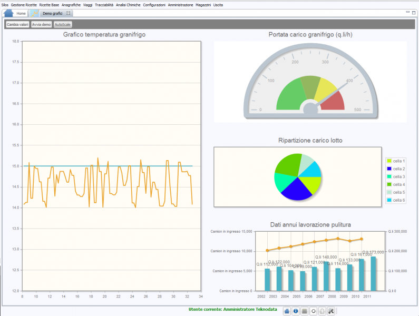Click the large green pie slice
The height and width of the screenshot is (316, 419).
point(289,165)
